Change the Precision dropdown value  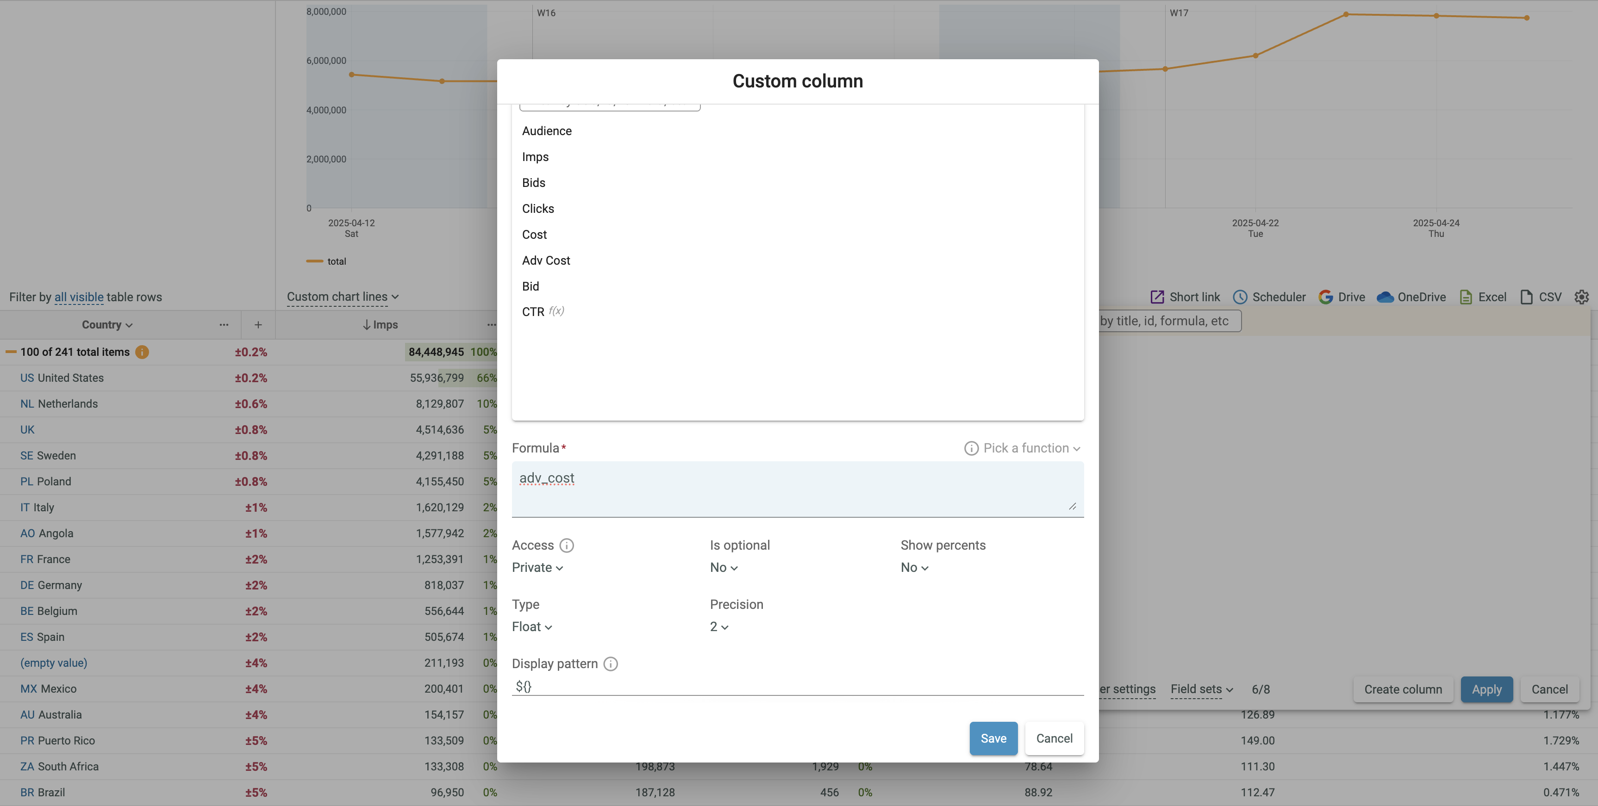tap(719, 627)
